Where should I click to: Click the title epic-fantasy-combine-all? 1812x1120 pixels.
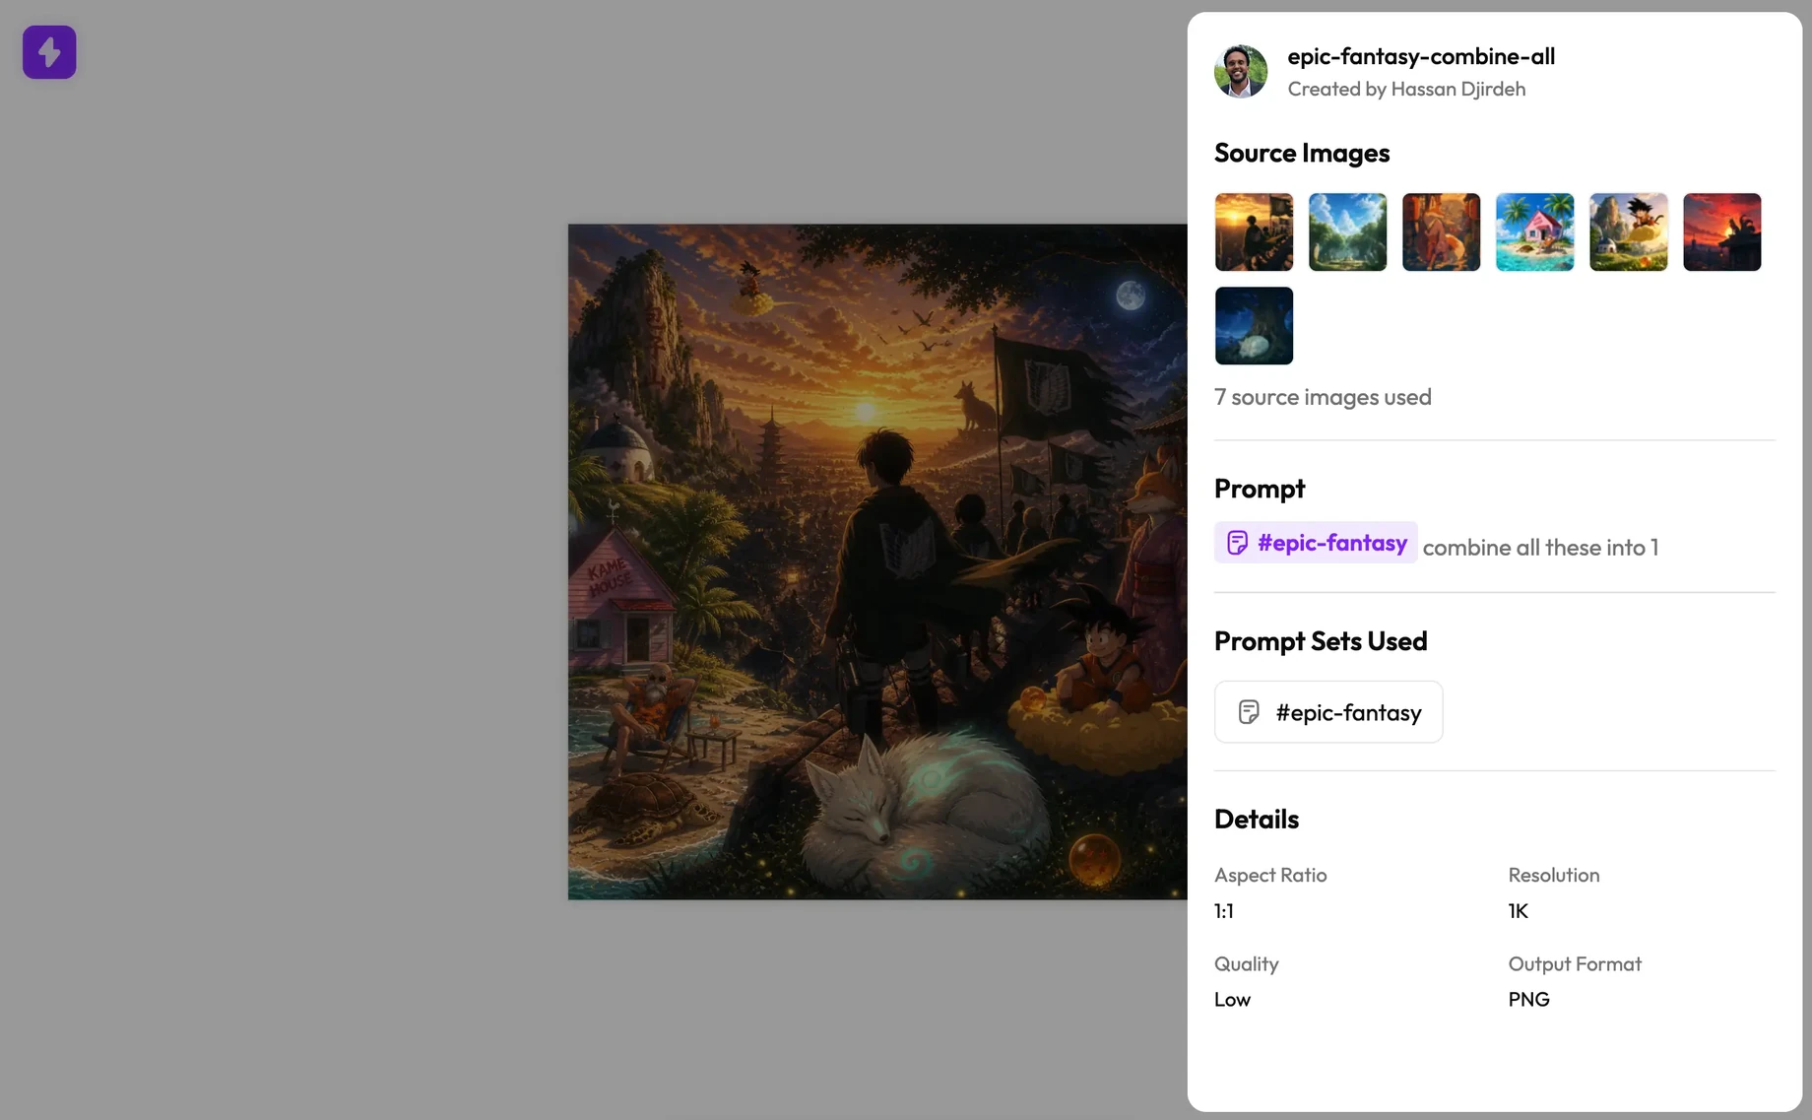[1421, 56]
